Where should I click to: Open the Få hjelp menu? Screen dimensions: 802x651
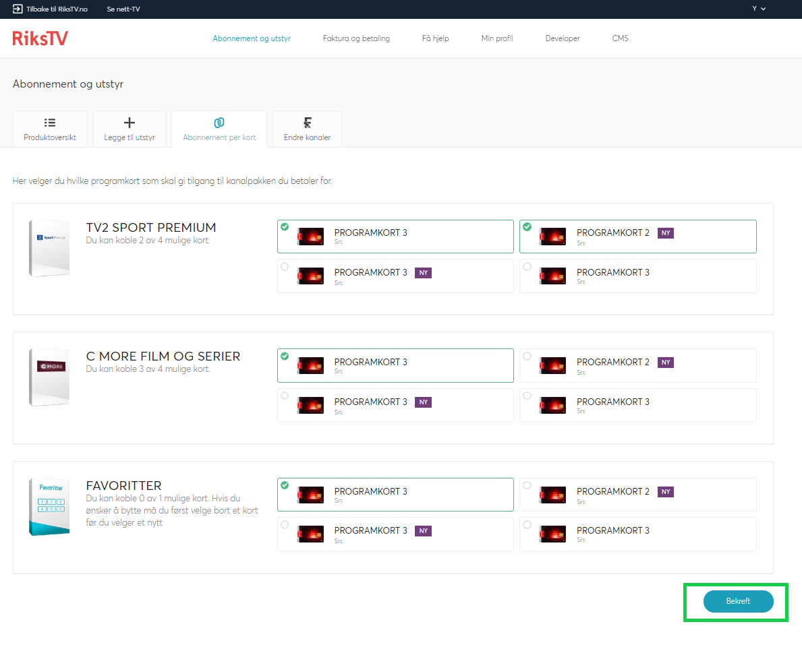tap(435, 38)
